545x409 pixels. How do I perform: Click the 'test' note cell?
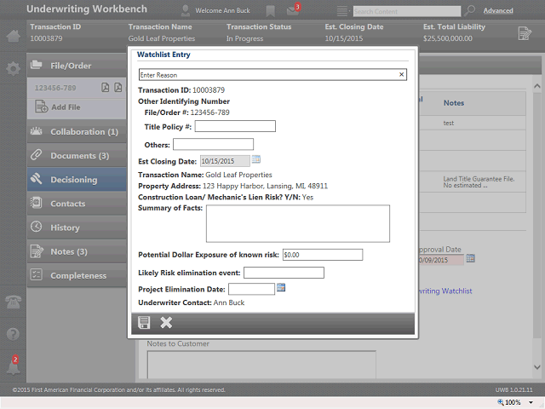(449, 123)
